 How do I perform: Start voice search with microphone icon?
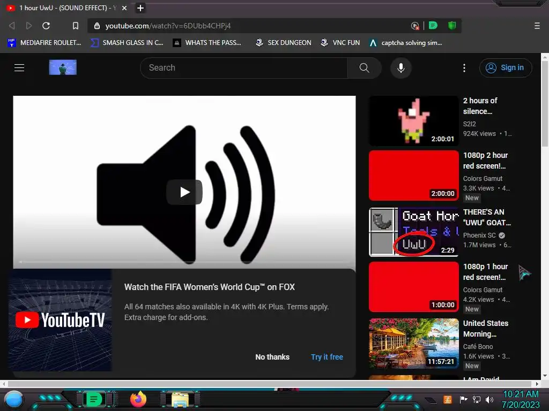pyautogui.click(x=401, y=68)
